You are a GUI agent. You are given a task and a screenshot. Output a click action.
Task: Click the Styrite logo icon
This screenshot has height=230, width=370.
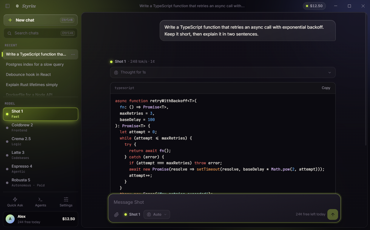17,6
